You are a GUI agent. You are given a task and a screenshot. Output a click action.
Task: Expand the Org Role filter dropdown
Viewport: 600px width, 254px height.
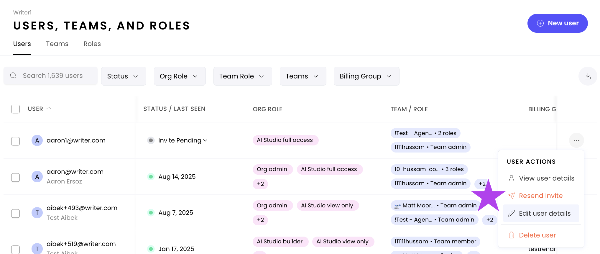tap(180, 76)
